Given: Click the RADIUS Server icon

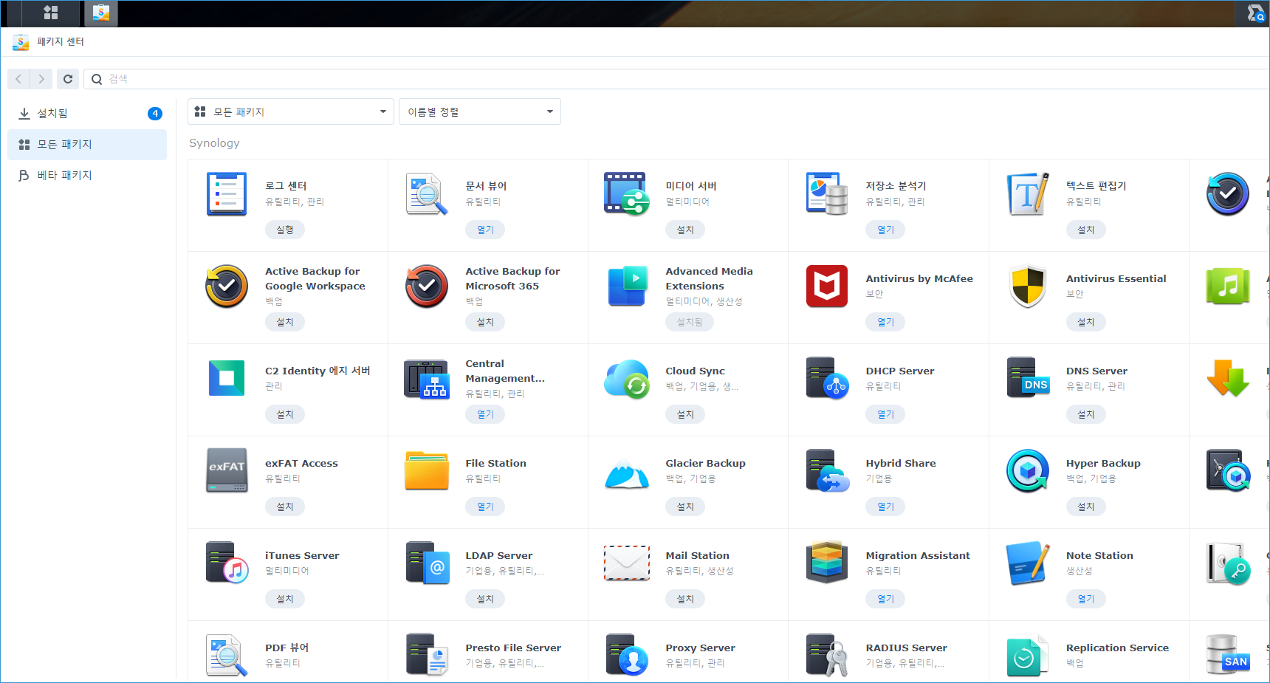Looking at the screenshot, I should (827, 655).
